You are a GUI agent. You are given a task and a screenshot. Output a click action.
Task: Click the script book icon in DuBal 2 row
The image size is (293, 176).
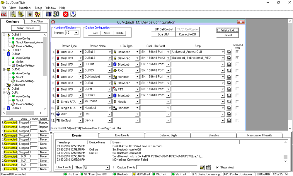click(x=229, y=58)
